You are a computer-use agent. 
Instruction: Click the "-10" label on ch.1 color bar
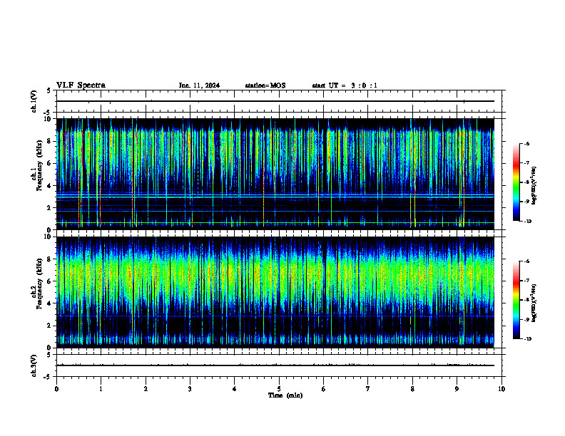pos(526,221)
